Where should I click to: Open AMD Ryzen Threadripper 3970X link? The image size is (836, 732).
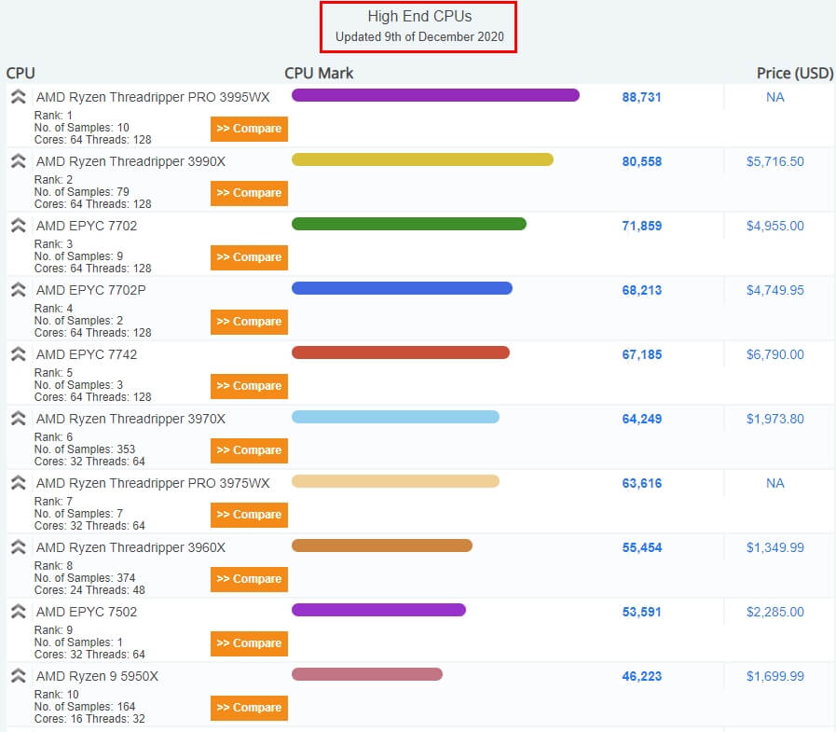coord(130,419)
